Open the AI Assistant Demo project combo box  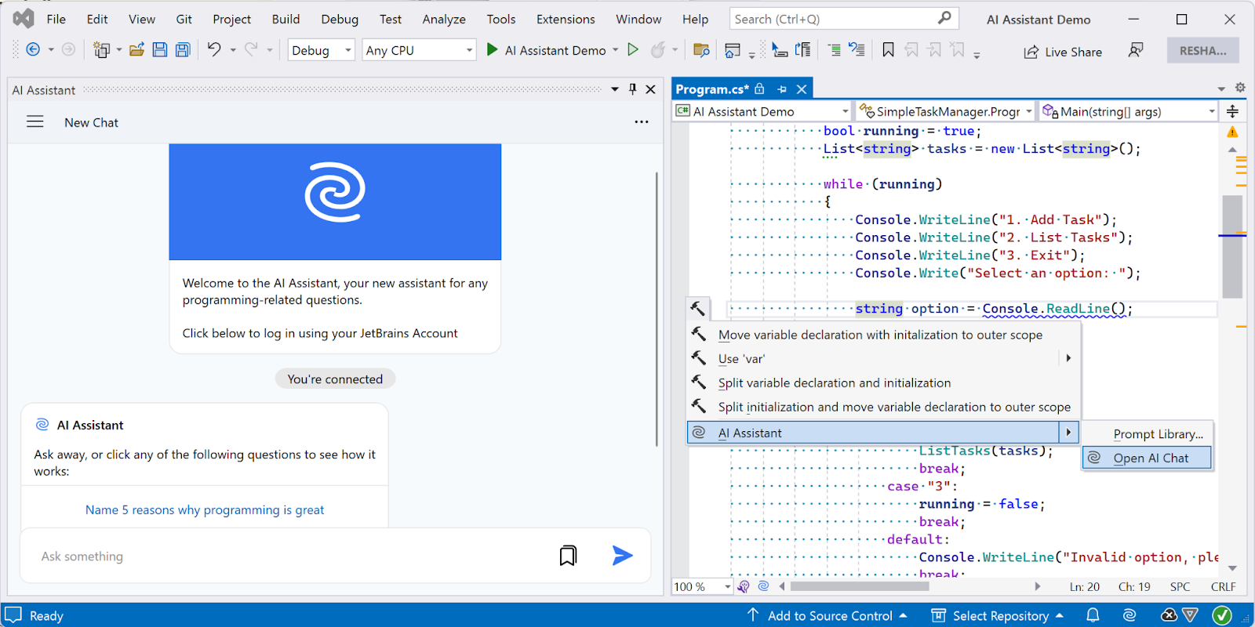762,111
